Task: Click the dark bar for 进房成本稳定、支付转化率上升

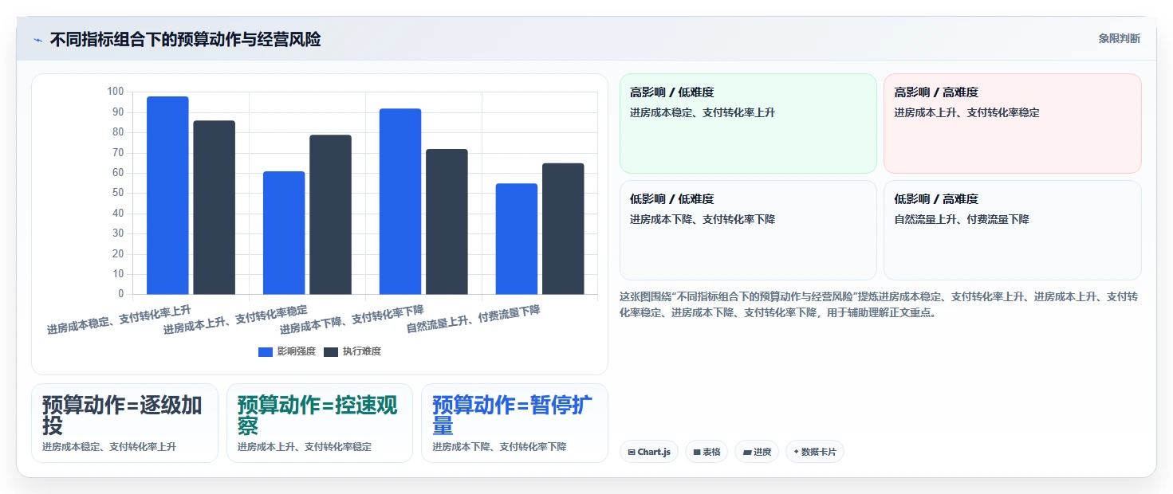Action: [x=215, y=207]
